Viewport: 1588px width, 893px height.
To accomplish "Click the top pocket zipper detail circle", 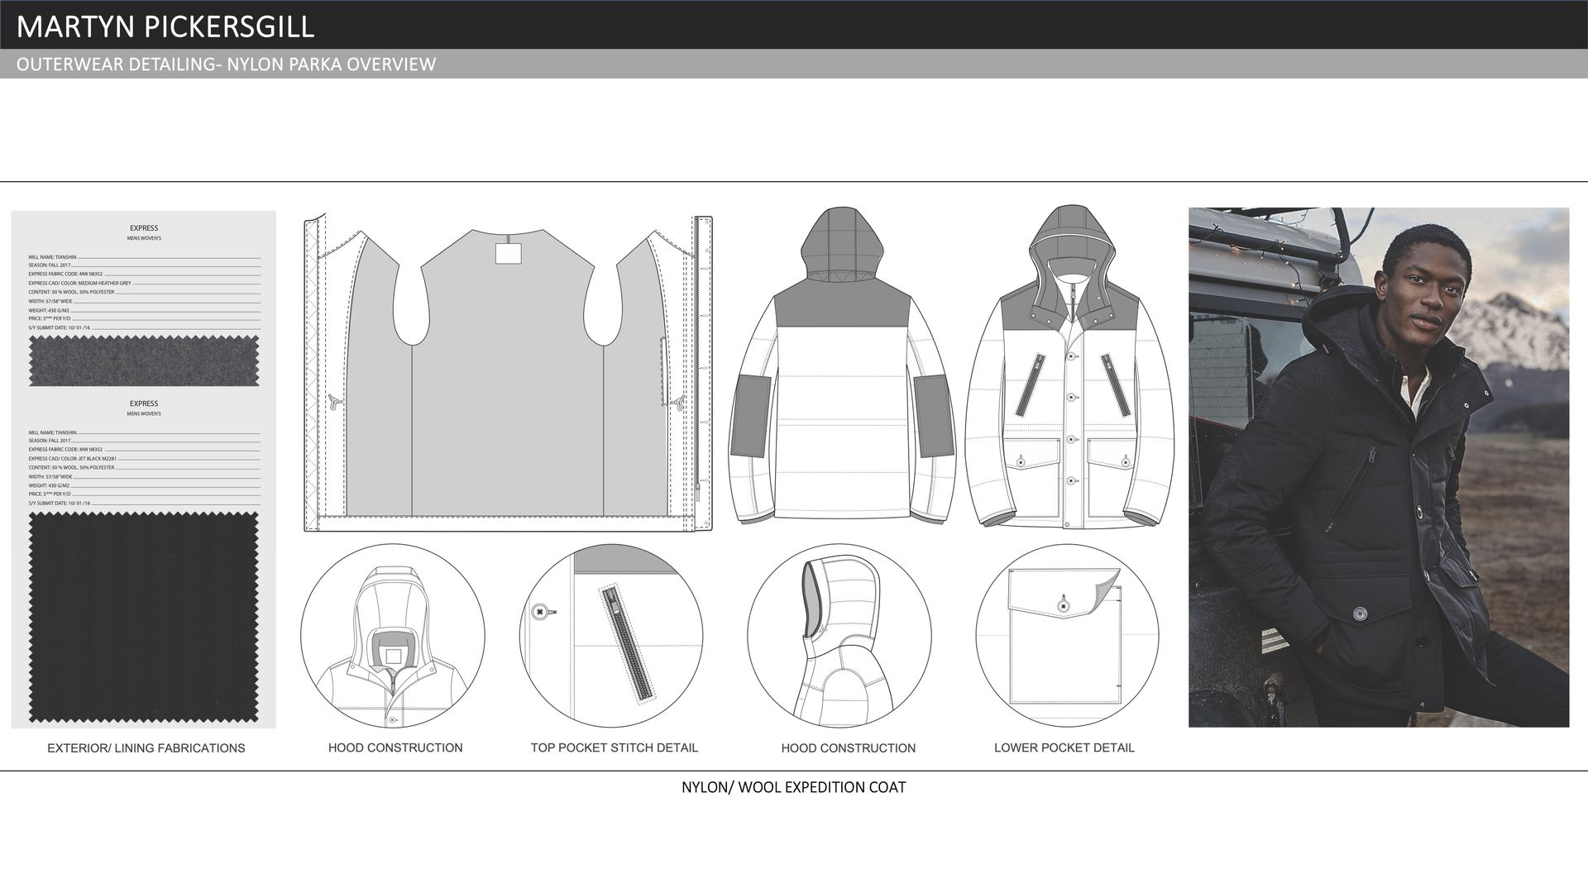I will 611,636.
